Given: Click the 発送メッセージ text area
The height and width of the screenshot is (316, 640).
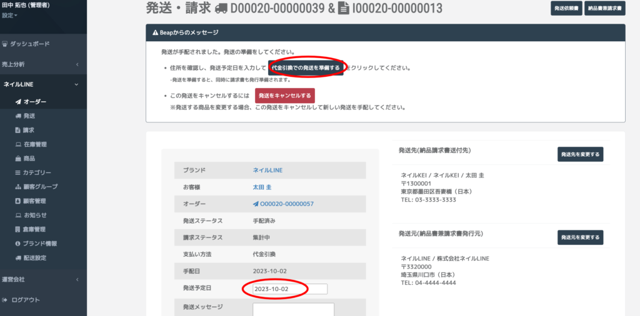Looking at the screenshot, I should (x=293, y=309).
